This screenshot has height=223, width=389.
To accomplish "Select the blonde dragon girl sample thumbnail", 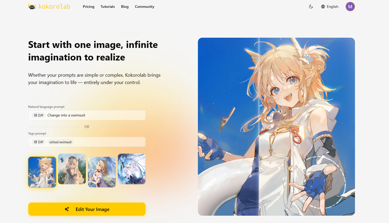I will coord(42,172).
